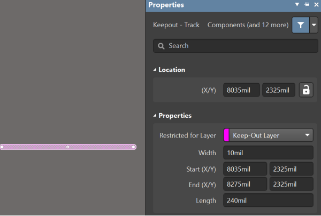Select the track's center handle
Screen dimensions: 321x216
pyautogui.click(x=67, y=147)
